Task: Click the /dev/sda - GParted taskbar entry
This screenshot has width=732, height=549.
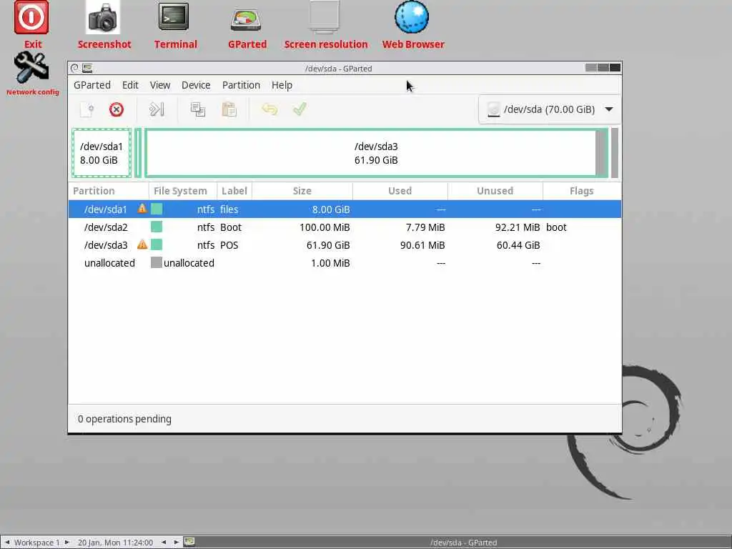Action: coord(463,542)
